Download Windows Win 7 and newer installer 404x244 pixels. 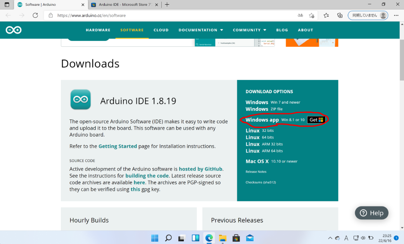(273, 102)
